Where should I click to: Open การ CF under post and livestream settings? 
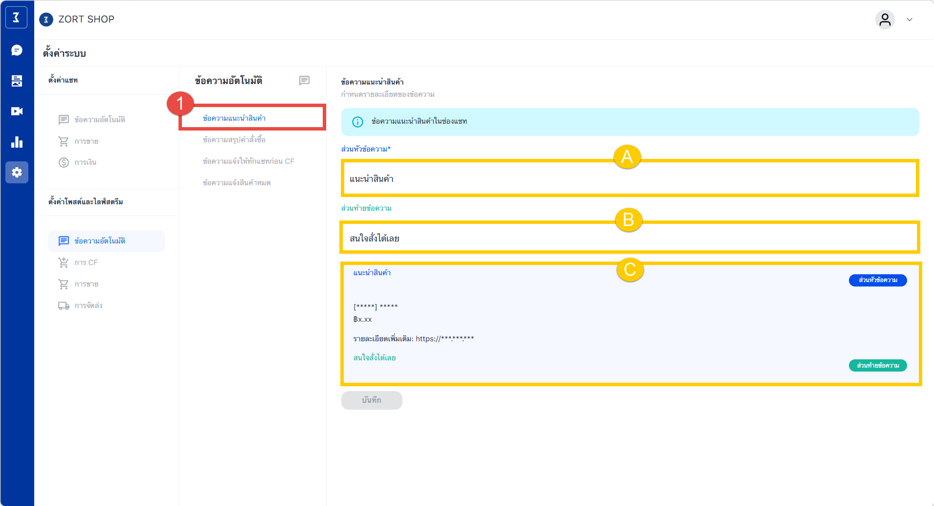86,263
